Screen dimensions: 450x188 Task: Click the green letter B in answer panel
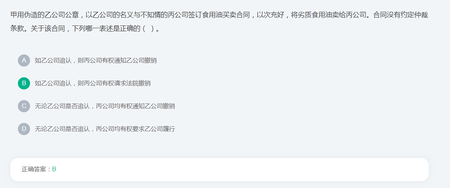(54, 169)
